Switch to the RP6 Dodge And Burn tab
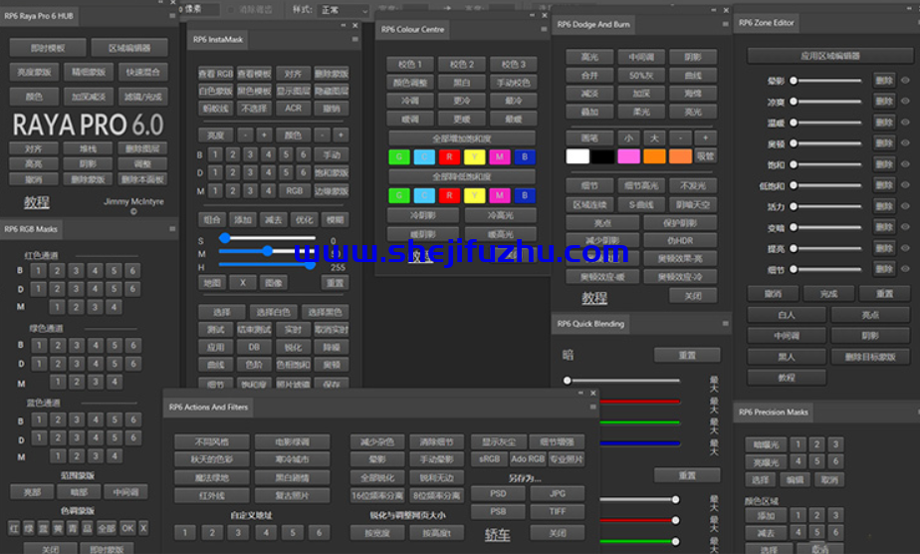The width and height of the screenshot is (920, 554). (593, 24)
